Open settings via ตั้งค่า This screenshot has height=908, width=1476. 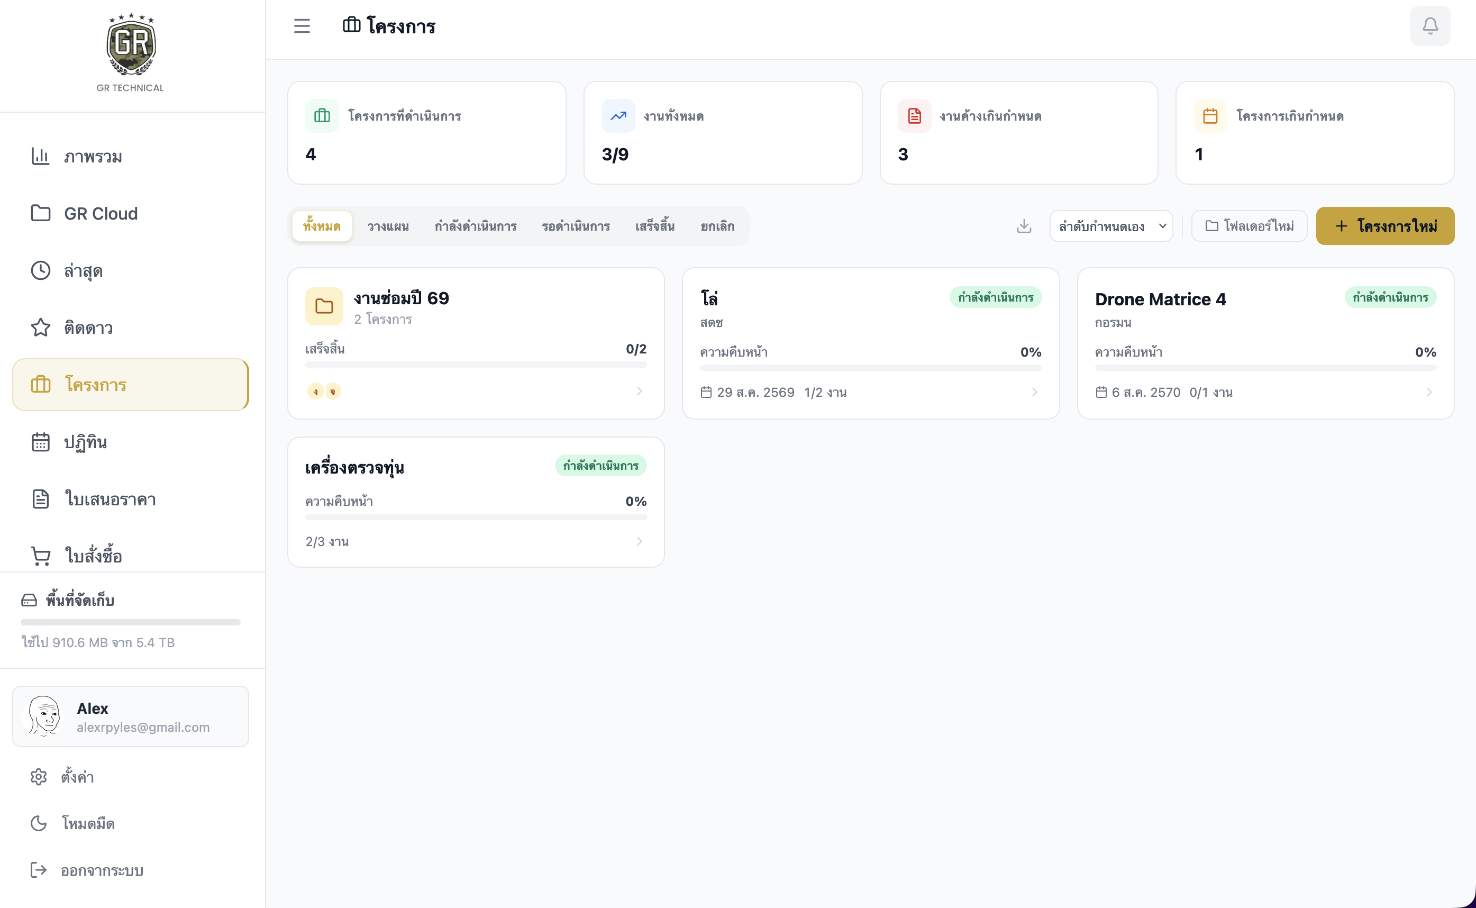click(130, 776)
